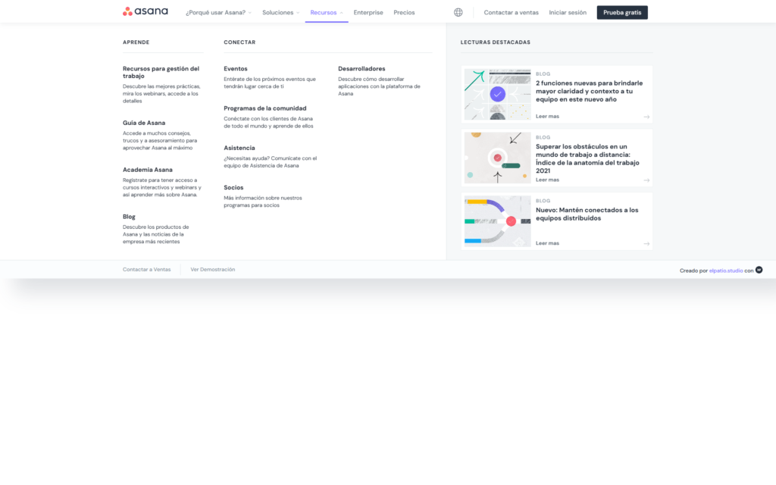Click description 'Entérate de los próximos eventos'
Screen dimensions: 776x485
coord(270,83)
